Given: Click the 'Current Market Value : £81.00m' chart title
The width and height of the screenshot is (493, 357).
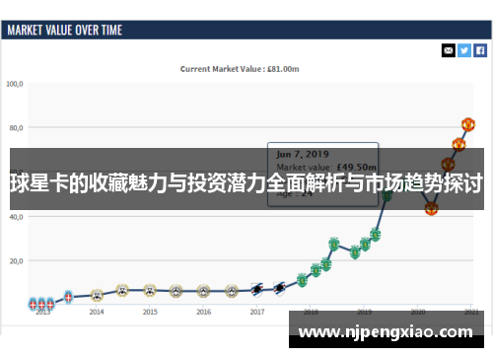Looking at the screenshot, I should click(x=240, y=69).
